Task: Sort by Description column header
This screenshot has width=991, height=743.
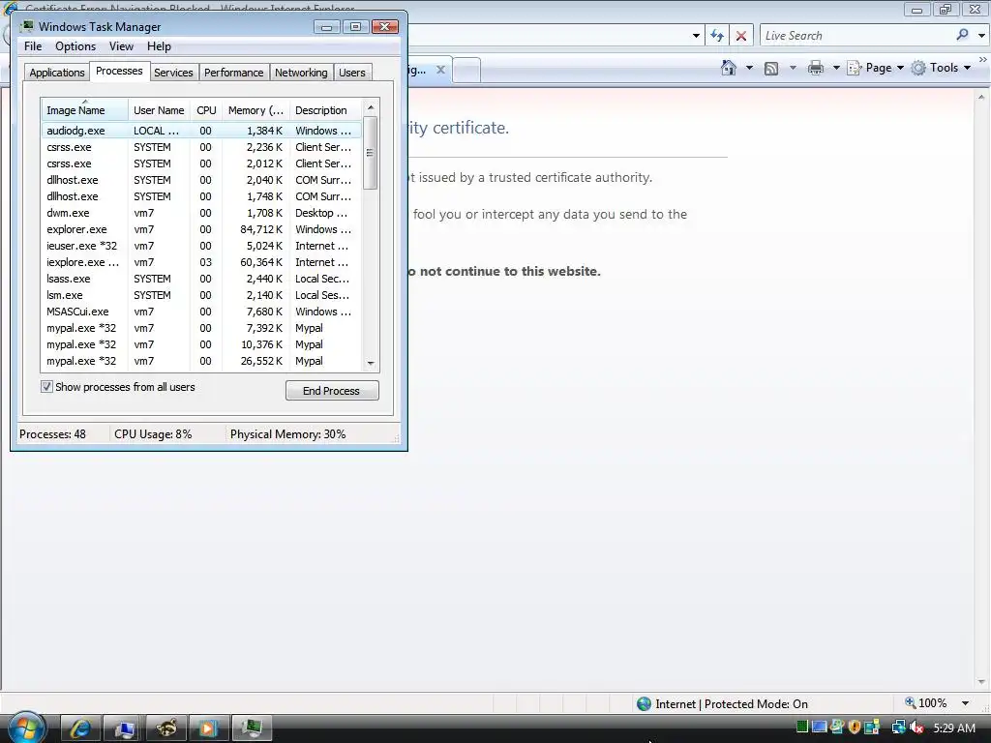Action: [x=325, y=110]
